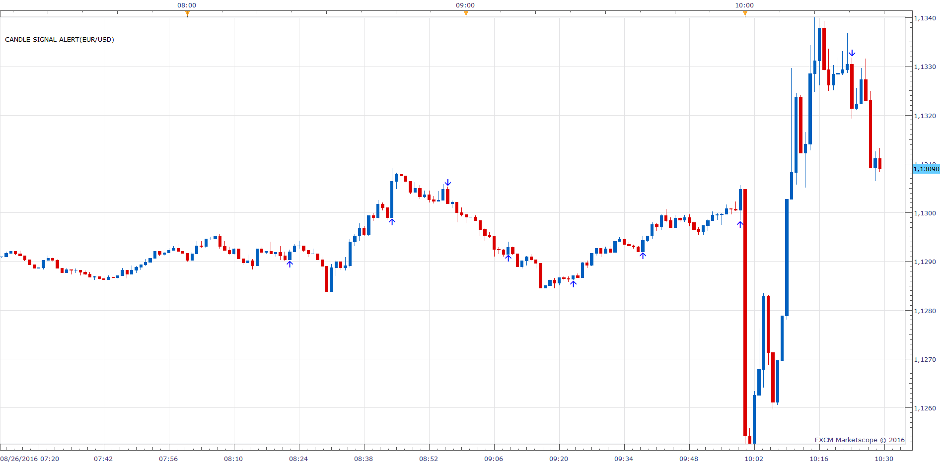Click the 1,1330 price axis label
Screen dimensions: 945x465
coord(925,66)
